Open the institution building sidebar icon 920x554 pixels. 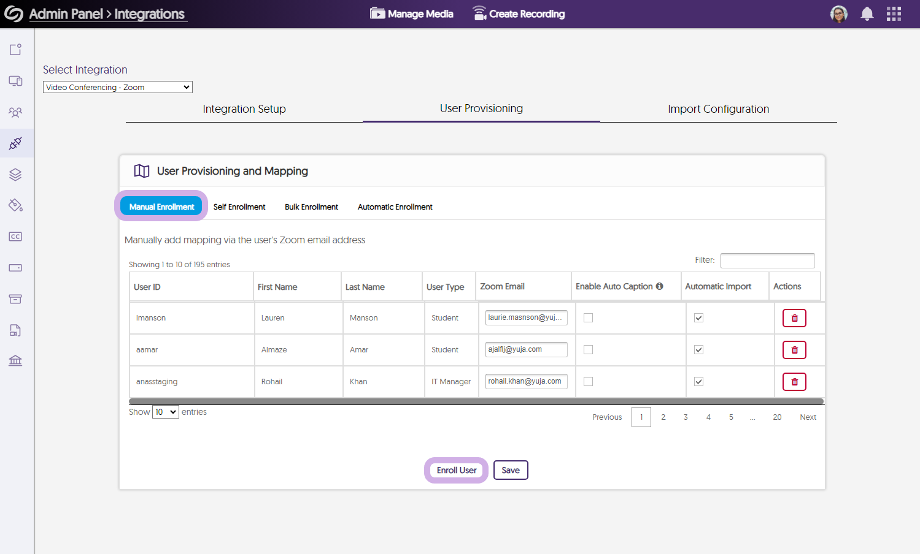click(x=15, y=360)
